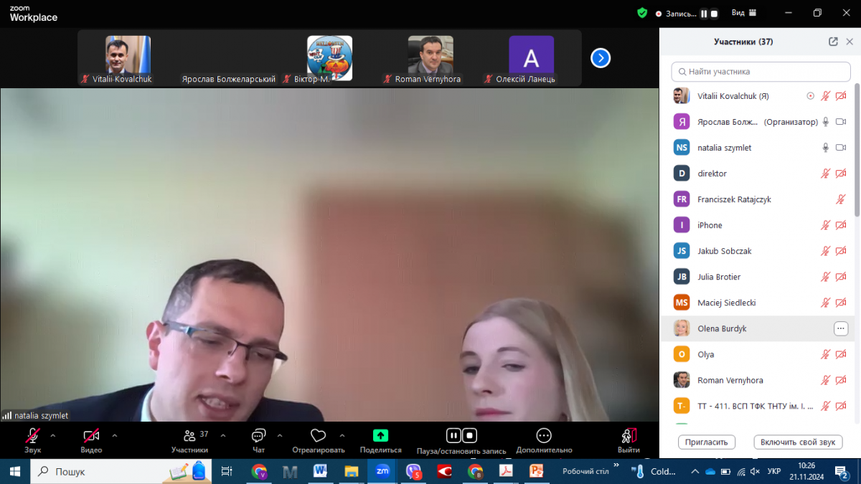Open the View layout dropdown

click(744, 13)
